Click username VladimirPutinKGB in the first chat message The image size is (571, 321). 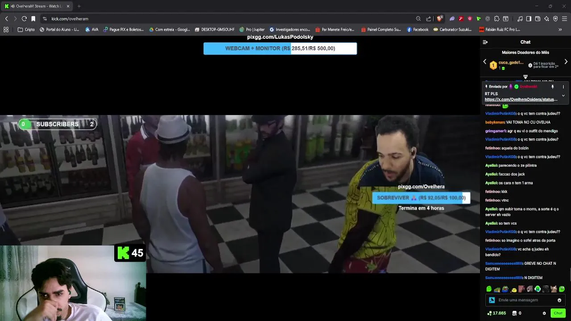coord(501,114)
